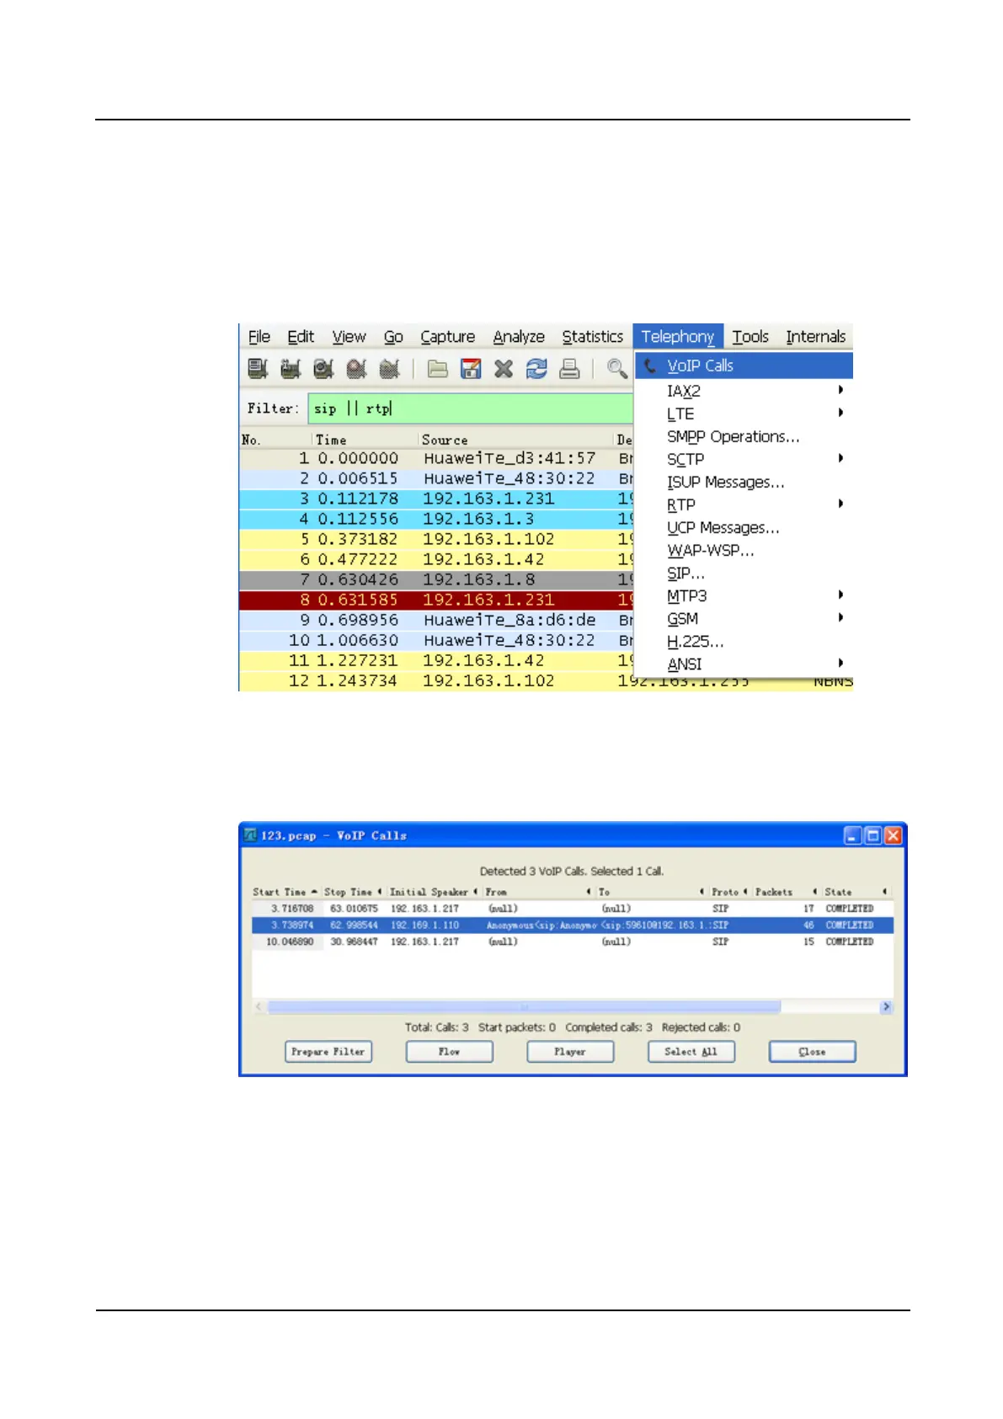The height and width of the screenshot is (1419, 1003).
Task: Select packet 5 from 192.163.1.102
Action: click(436, 539)
